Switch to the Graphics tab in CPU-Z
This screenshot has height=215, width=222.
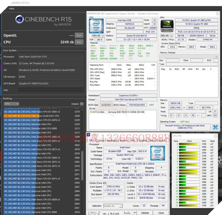[143, 141]
